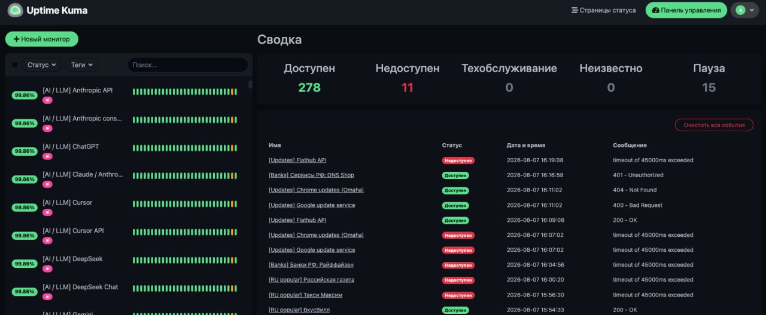
Task: Click the Дата и время column header
Action: pos(526,145)
